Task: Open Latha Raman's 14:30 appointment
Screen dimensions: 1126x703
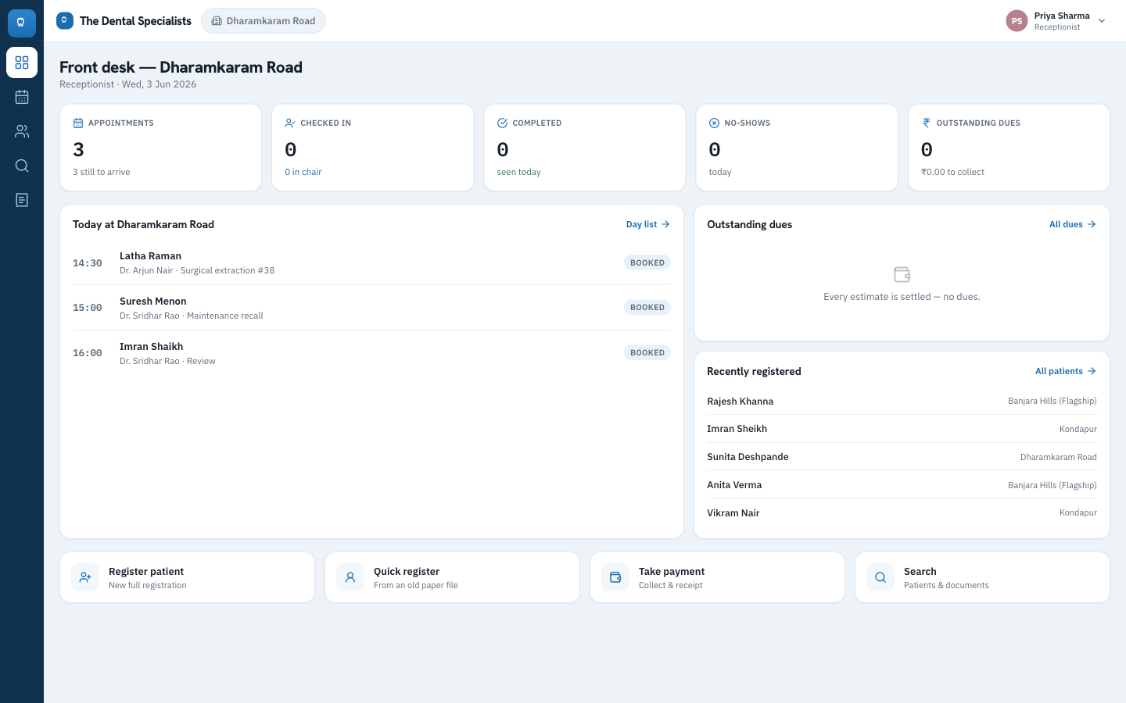Action: (x=371, y=262)
